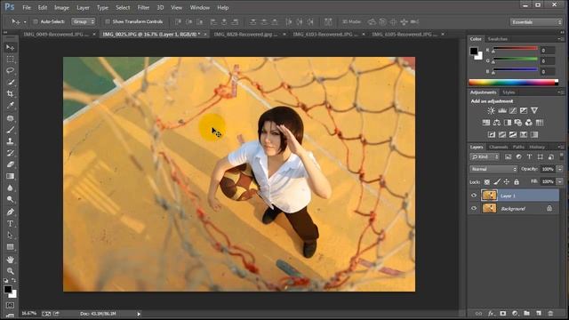Select the Gradient tool
Image resolution: width=569 pixels, height=320 pixels.
click(x=10, y=176)
